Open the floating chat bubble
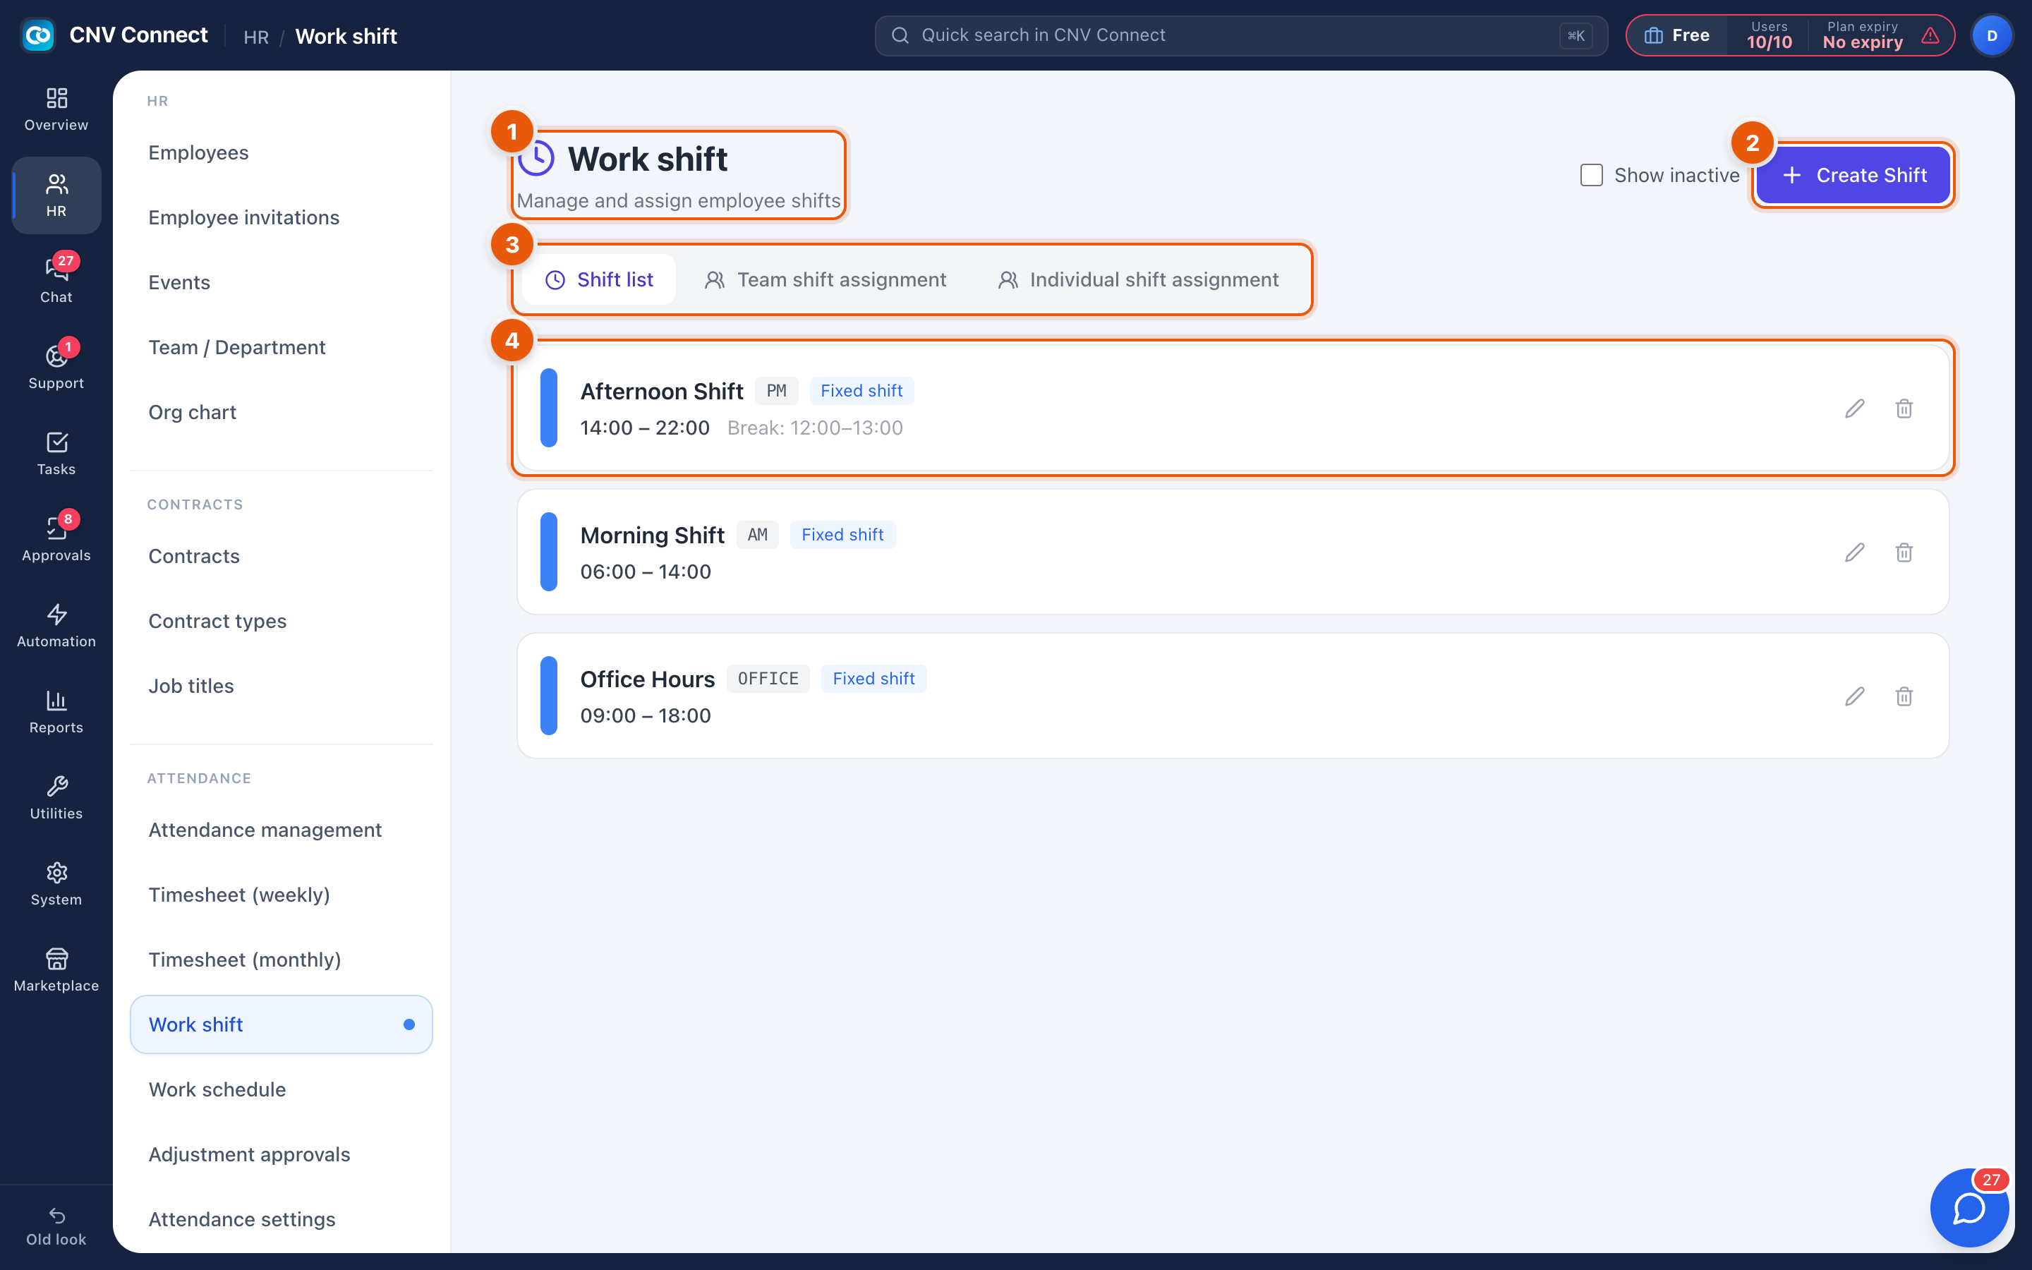This screenshot has height=1270, width=2032. (x=1969, y=1208)
